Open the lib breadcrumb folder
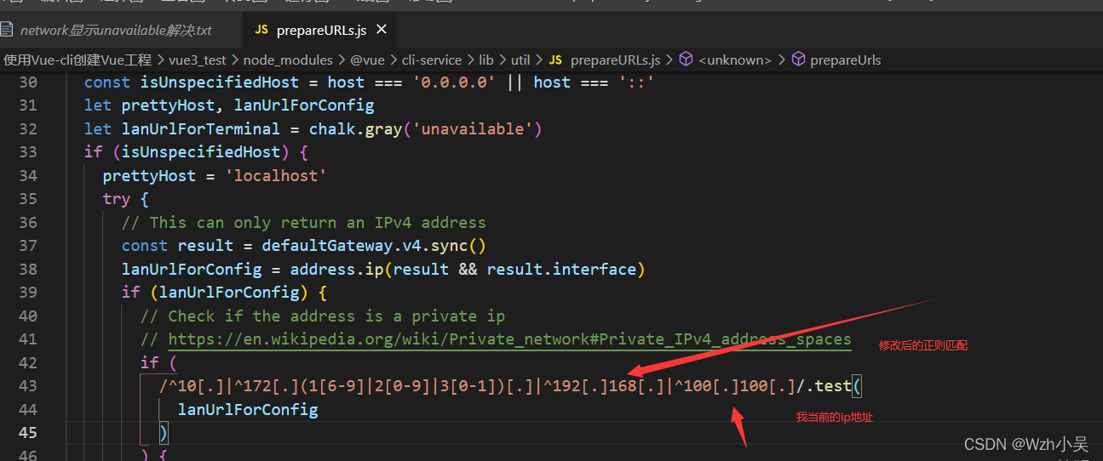1103x461 pixels. (x=486, y=60)
